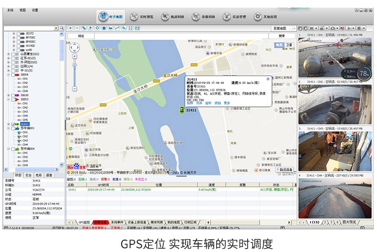The image size is (377, 252).
Task: Click the save map toolbar icon
Action: 137,28
